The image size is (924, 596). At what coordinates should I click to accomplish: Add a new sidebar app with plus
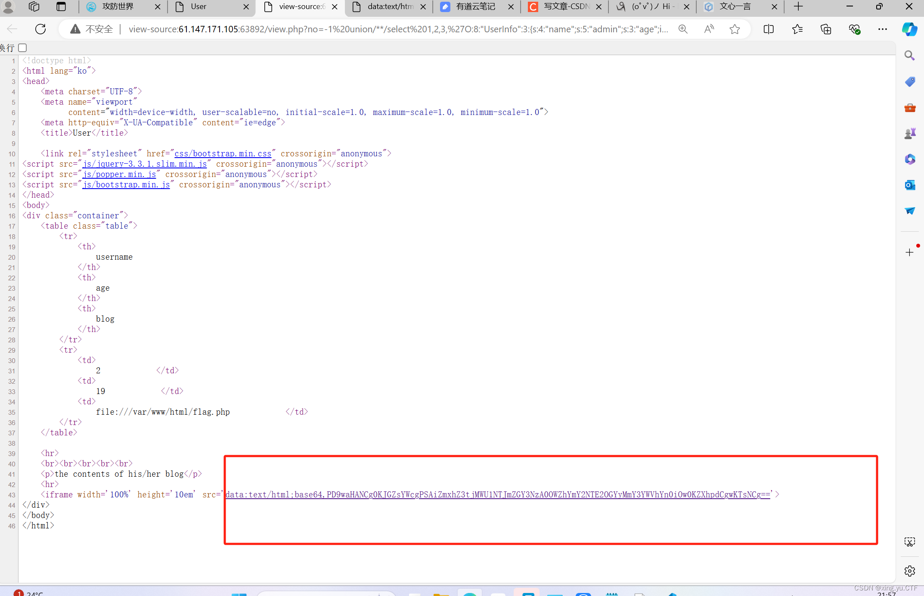pos(909,252)
